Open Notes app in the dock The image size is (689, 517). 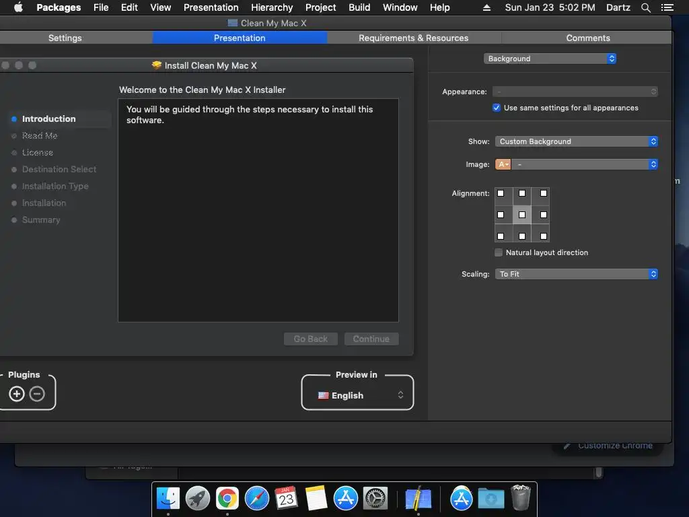coord(316,499)
